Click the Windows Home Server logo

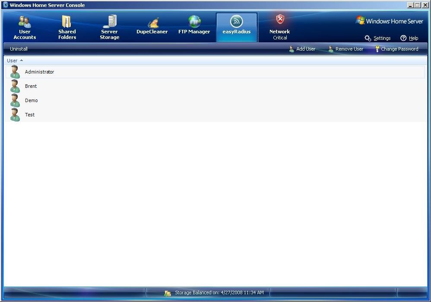pyautogui.click(x=389, y=21)
